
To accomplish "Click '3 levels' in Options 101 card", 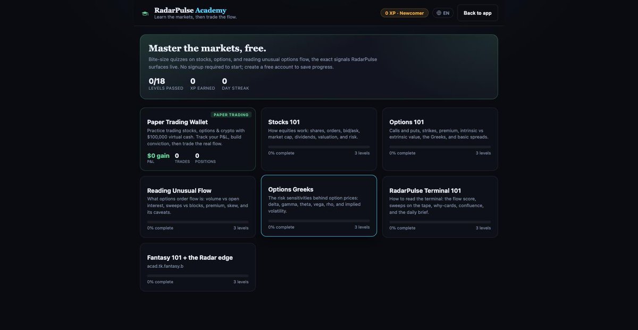I will (x=483, y=153).
